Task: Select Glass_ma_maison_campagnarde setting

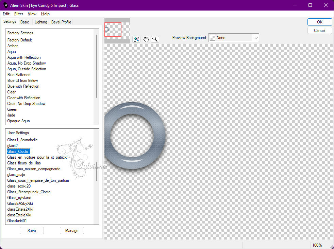Action: pos(34,168)
